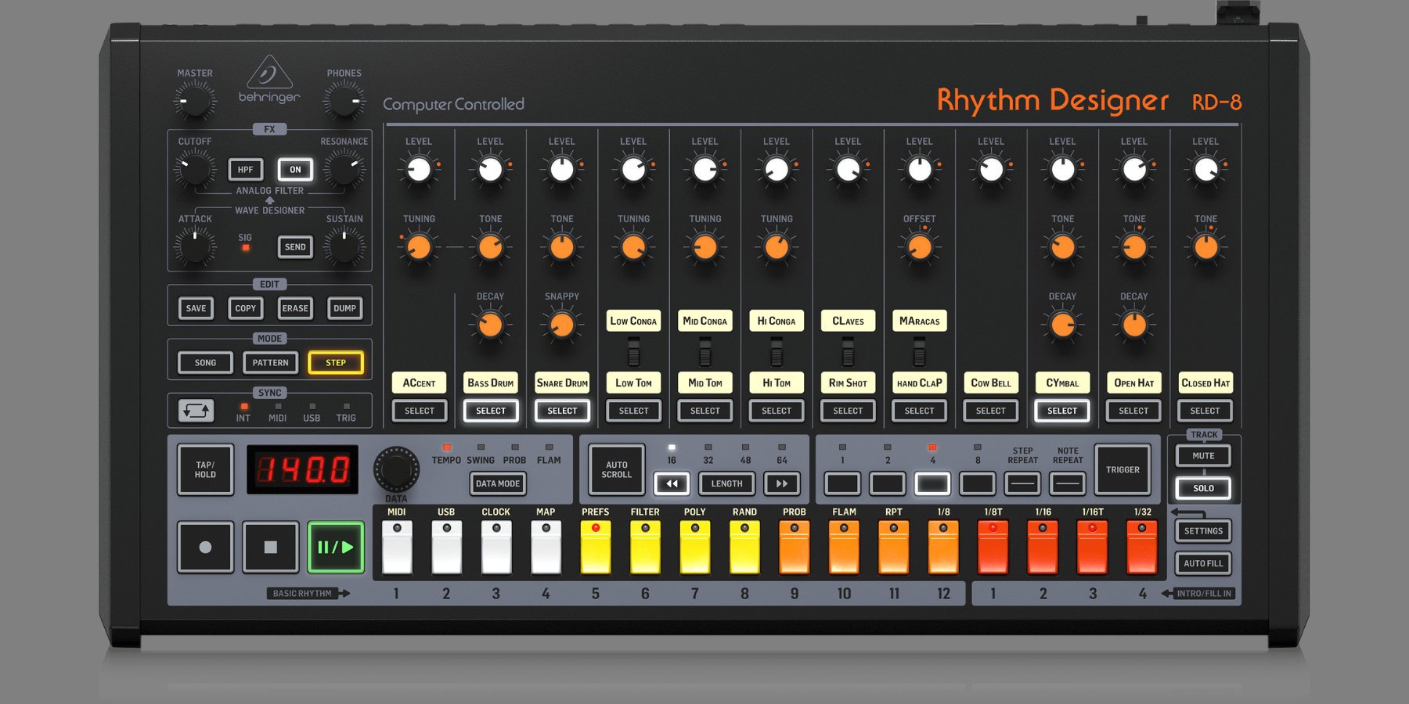Switch to Pattern mode
Viewport: 1409px width, 704px height.
click(270, 363)
